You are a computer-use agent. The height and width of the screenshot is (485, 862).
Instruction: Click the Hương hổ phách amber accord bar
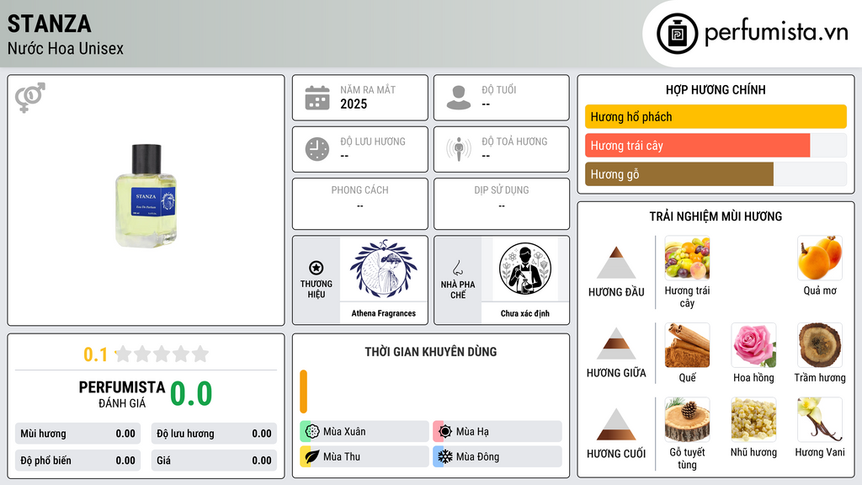(716, 116)
